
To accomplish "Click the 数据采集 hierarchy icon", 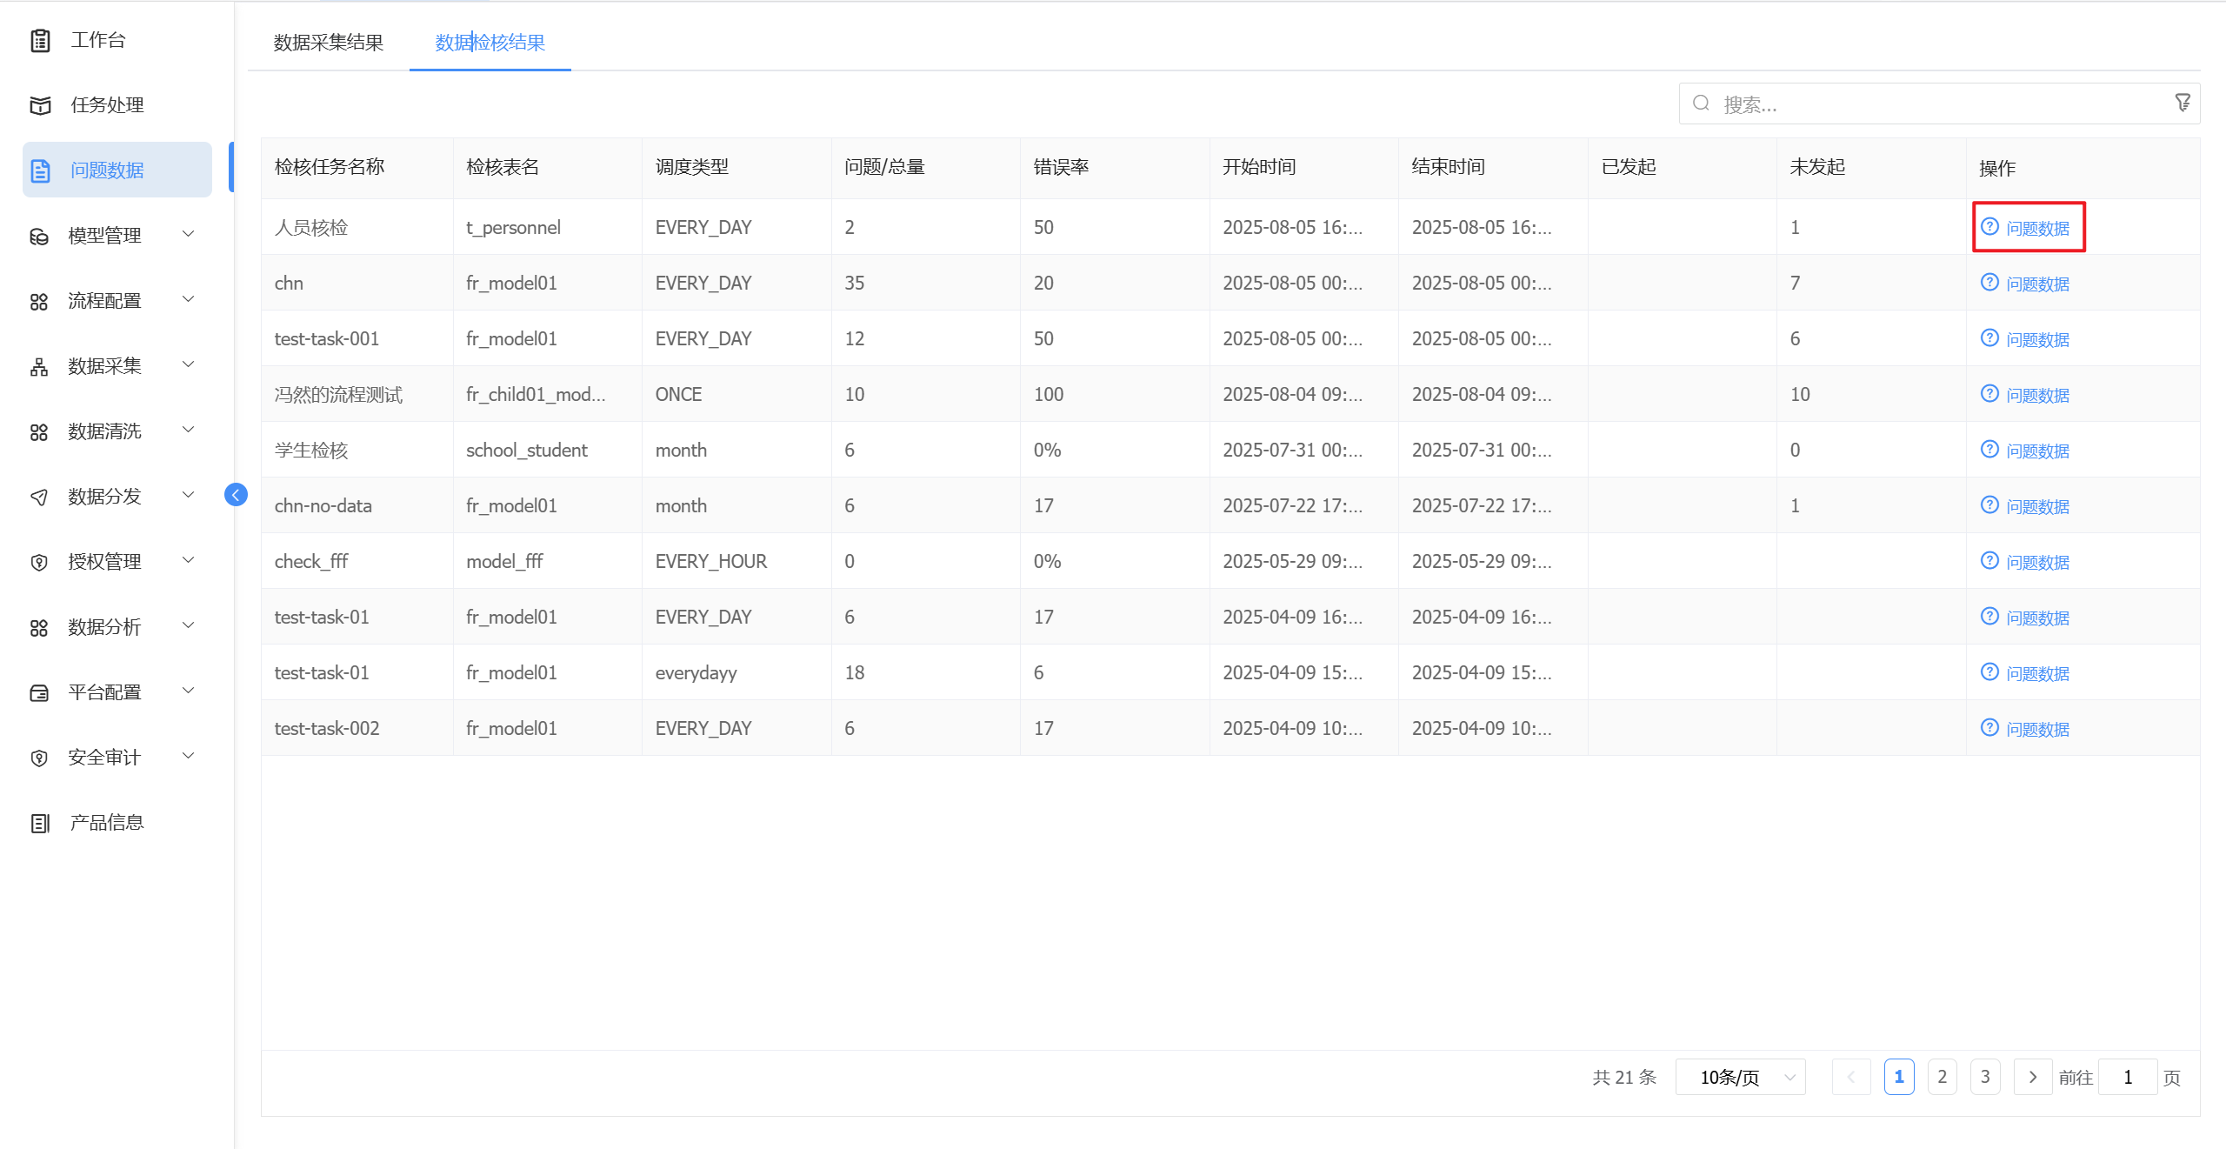I will point(39,366).
